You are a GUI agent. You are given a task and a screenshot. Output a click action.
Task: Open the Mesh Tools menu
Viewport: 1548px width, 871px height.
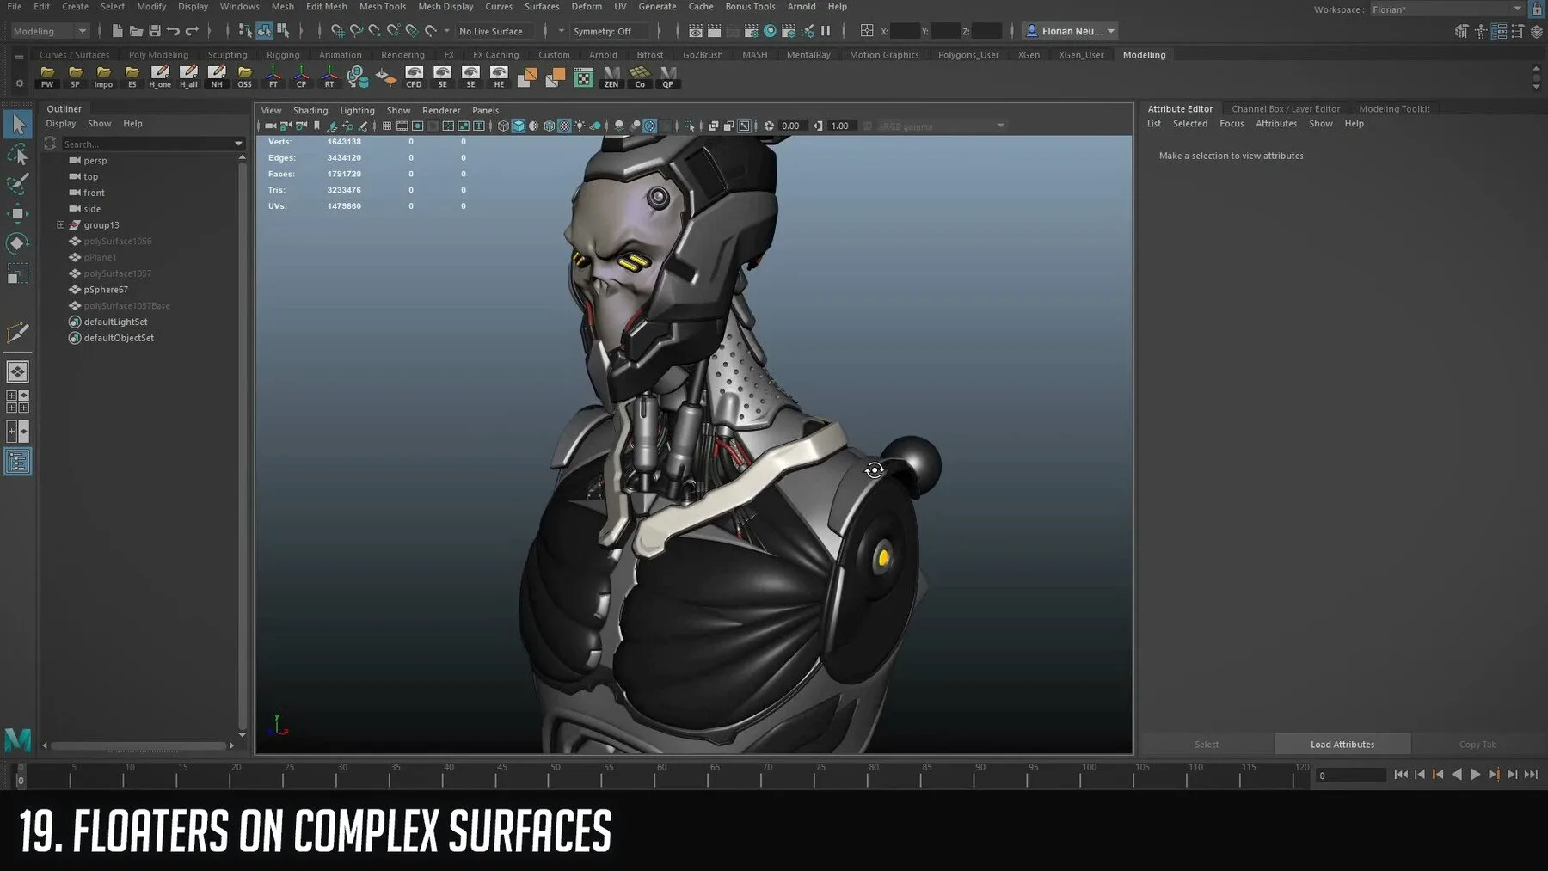click(382, 6)
